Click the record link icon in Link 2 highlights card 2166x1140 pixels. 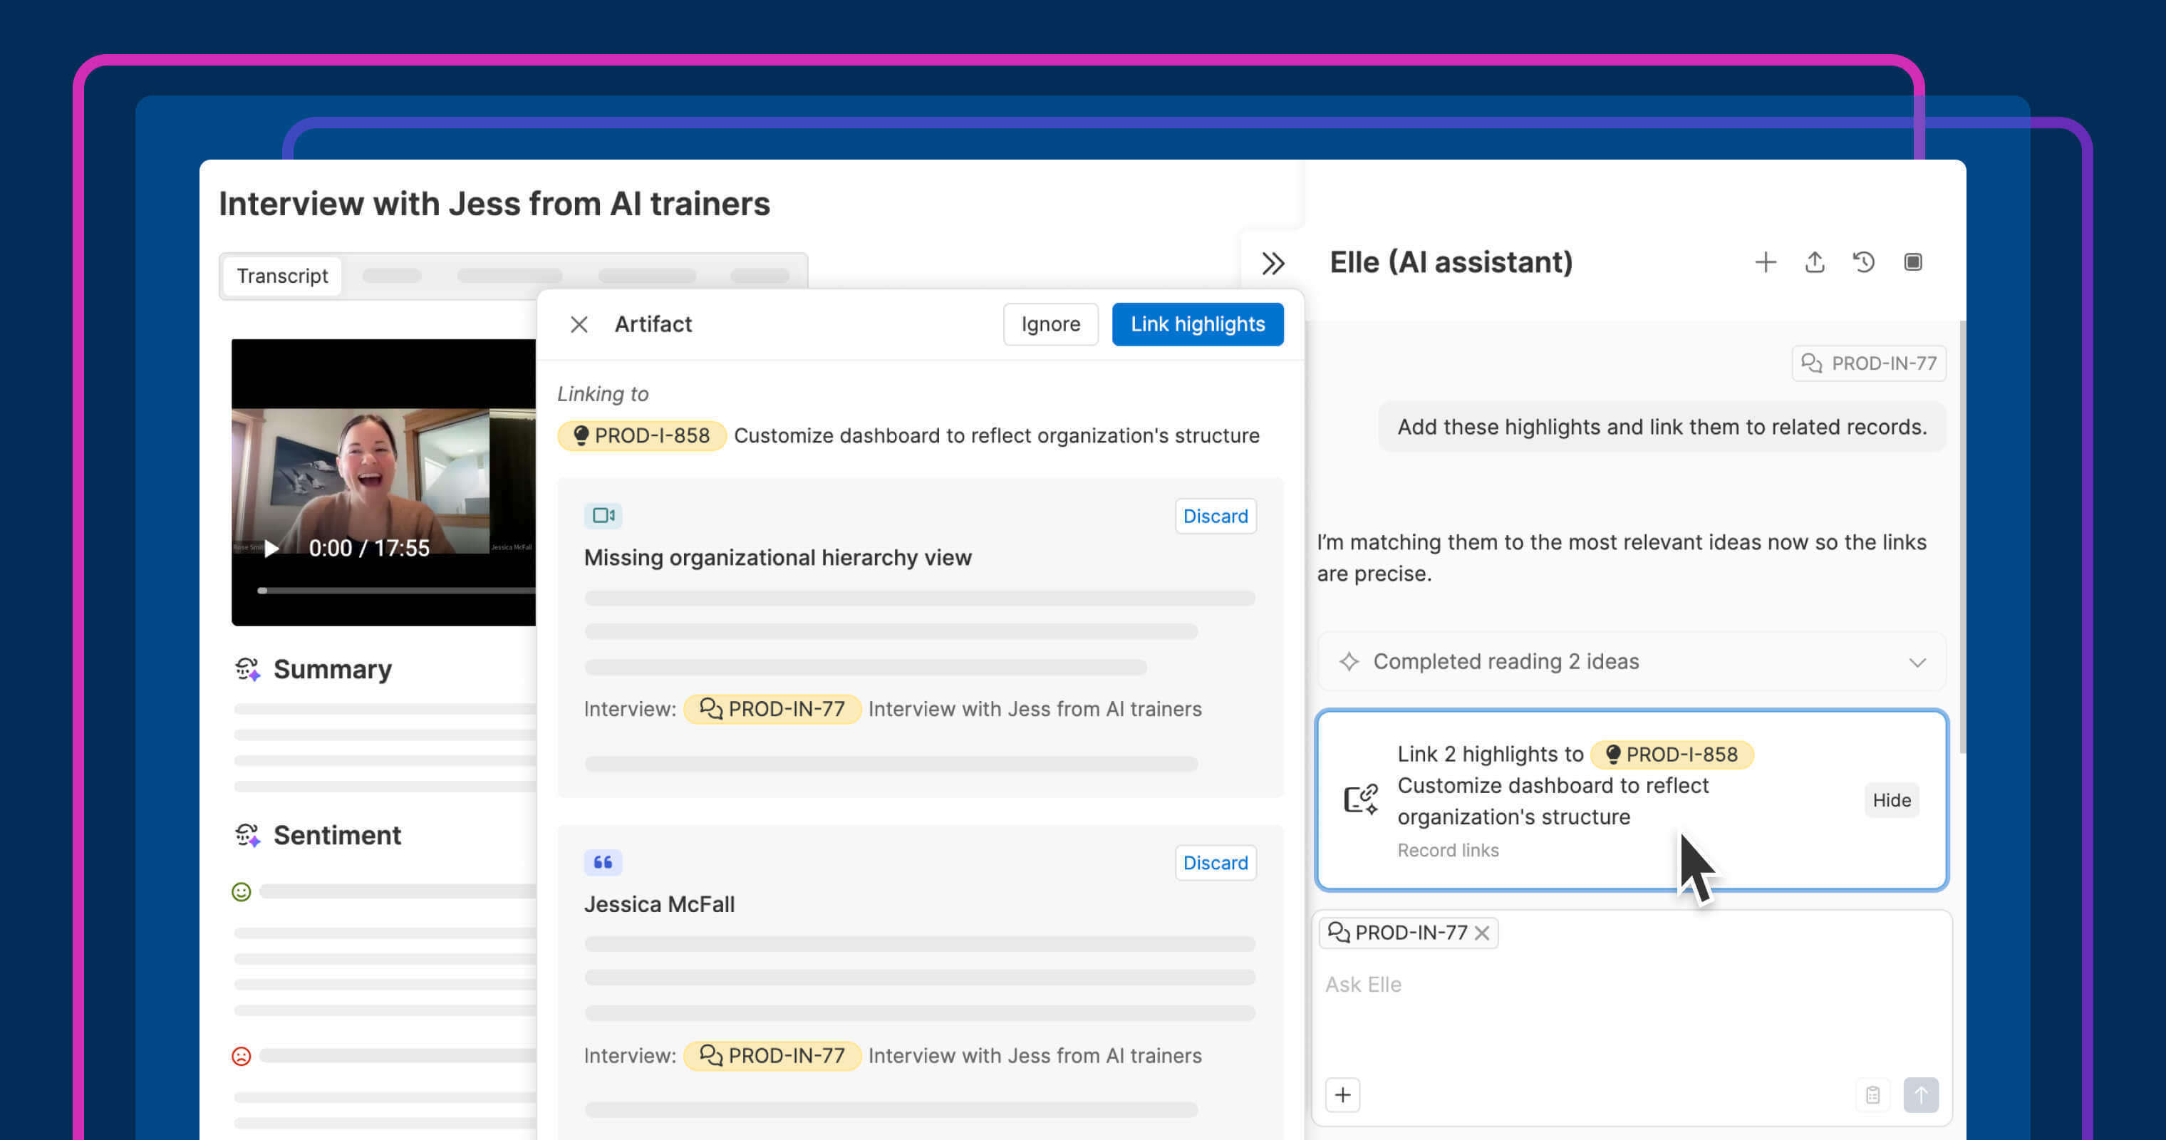click(1360, 799)
